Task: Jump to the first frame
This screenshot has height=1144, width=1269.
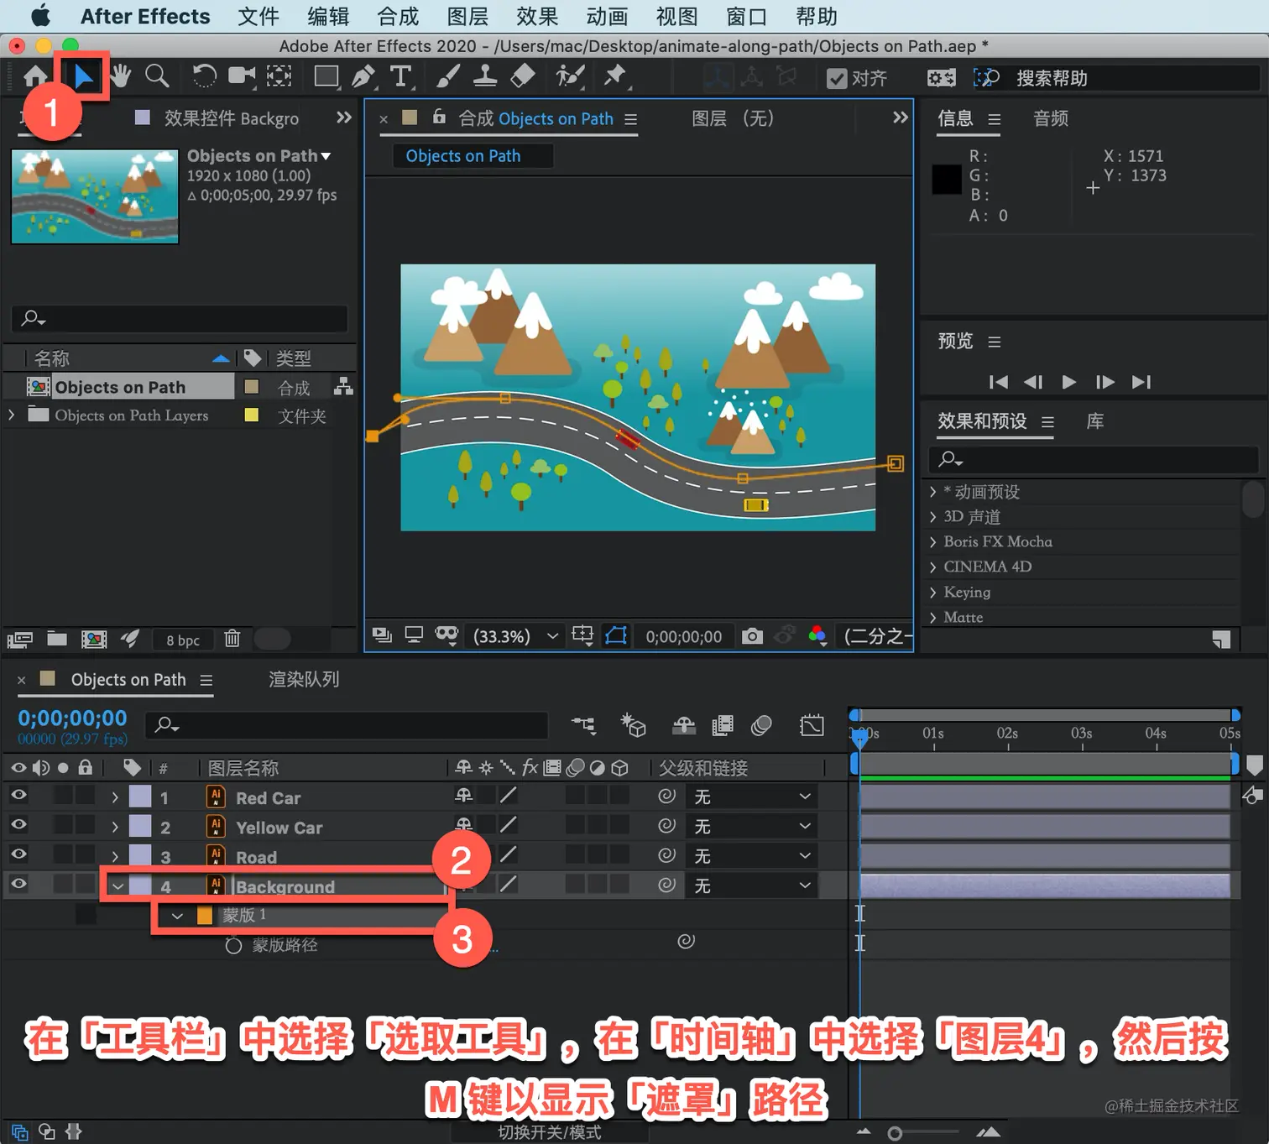Action: [999, 382]
